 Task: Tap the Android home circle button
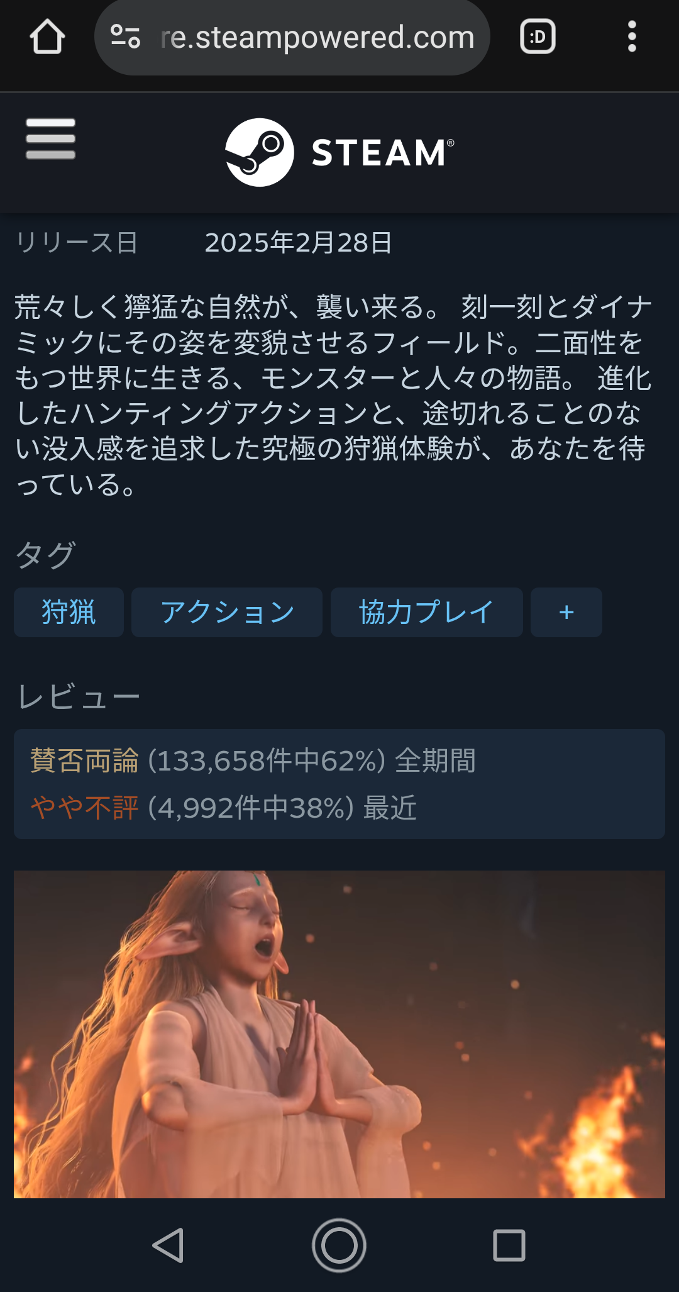coord(339,1245)
